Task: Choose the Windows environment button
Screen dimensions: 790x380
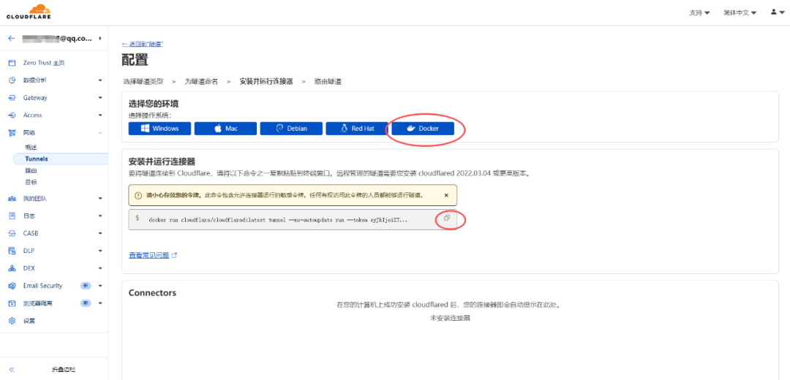Action: 159,129
